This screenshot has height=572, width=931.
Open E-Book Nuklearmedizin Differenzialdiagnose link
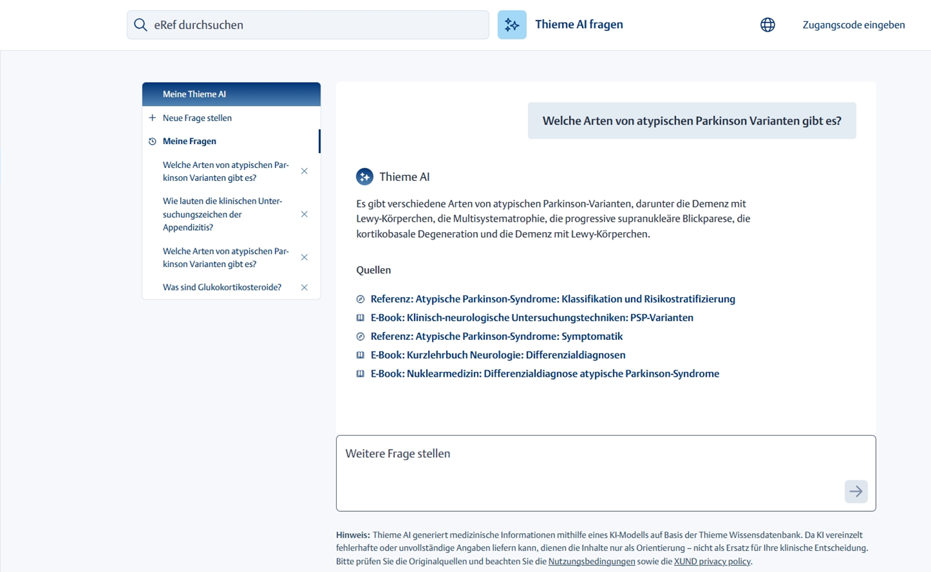click(x=545, y=374)
